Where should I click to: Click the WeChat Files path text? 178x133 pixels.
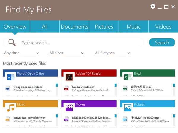[91, 121]
